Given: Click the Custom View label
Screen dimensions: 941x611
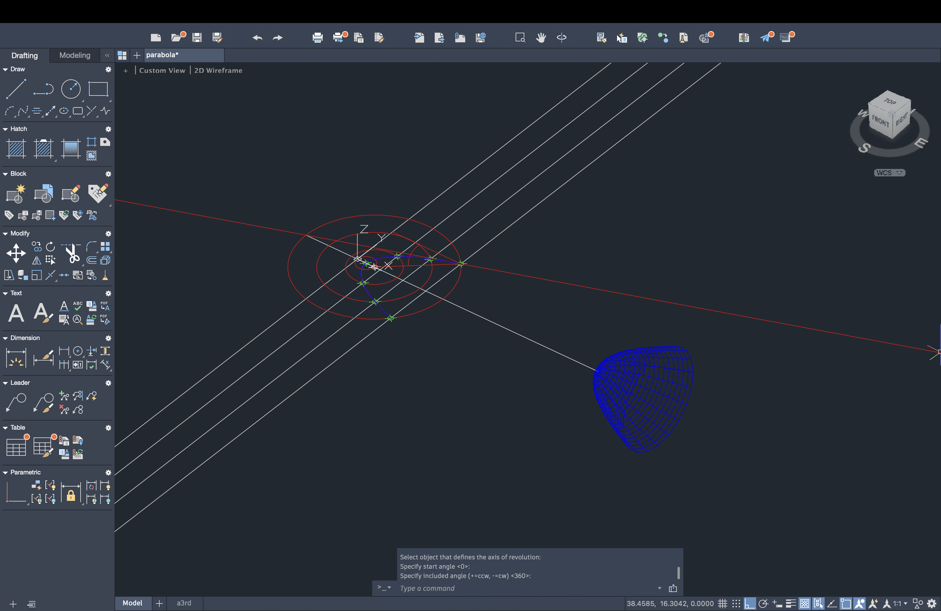Looking at the screenshot, I should point(162,70).
